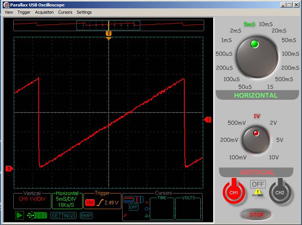Open the Acquisiton menu

click(44, 12)
